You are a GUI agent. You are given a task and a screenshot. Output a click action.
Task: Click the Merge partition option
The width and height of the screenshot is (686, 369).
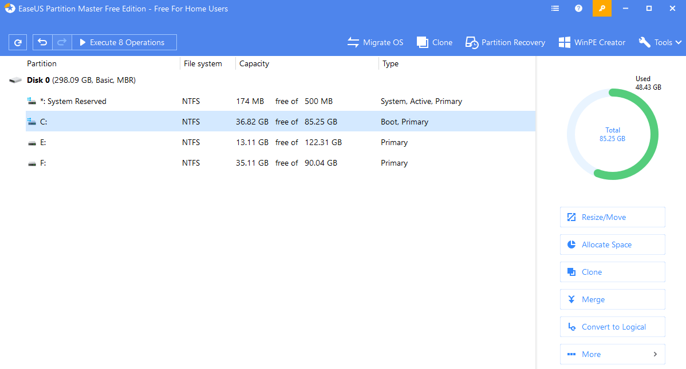click(612, 299)
